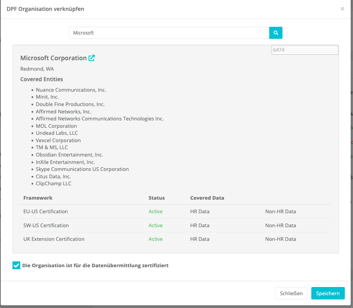Click Active status for EU-US Certification
Screen dimensions: 353x308
[x=155, y=212]
